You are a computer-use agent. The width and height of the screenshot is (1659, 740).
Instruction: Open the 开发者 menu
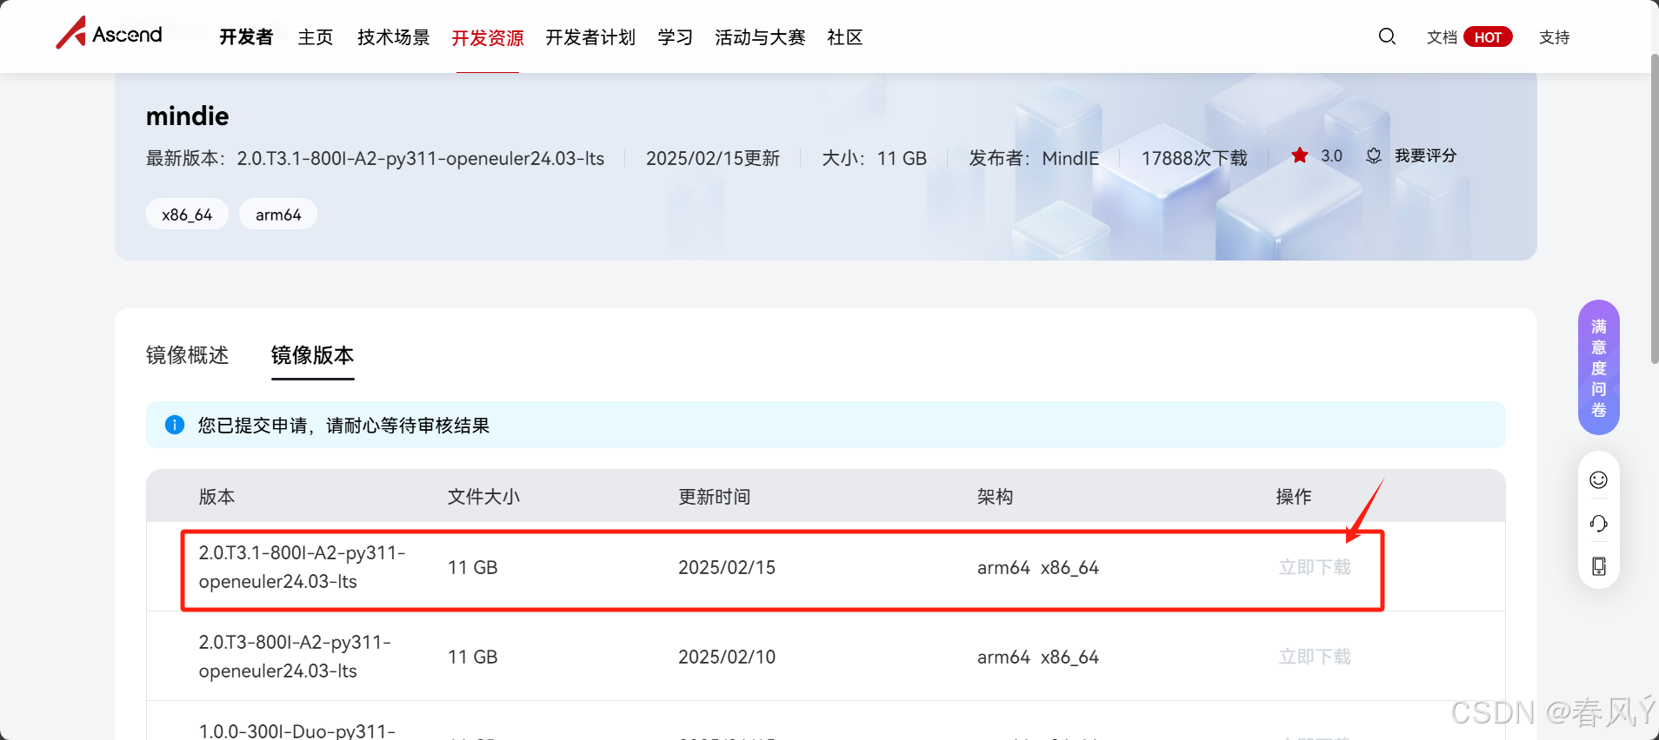[246, 37]
